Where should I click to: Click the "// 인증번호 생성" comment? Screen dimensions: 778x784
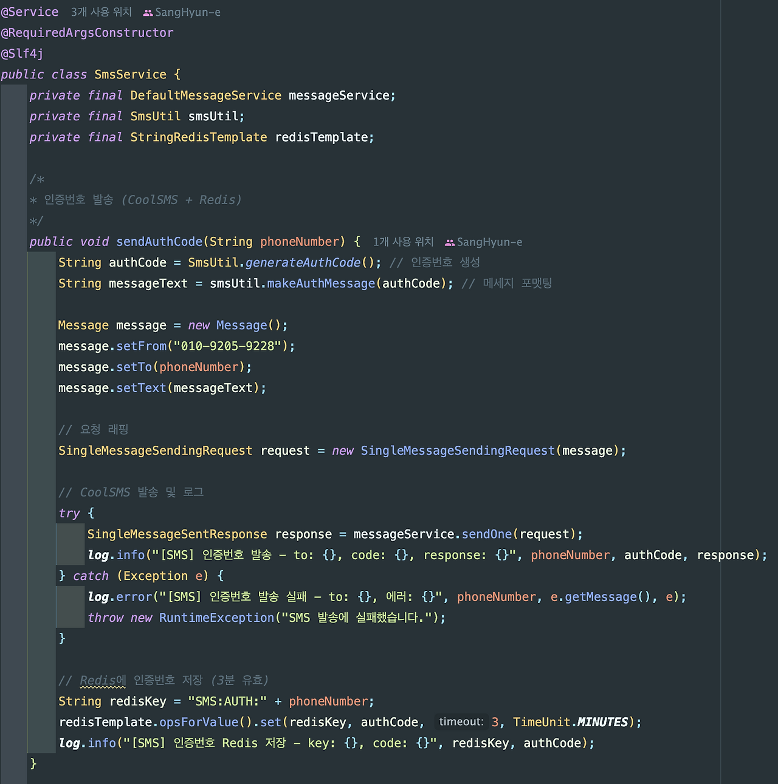pyautogui.click(x=435, y=262)
